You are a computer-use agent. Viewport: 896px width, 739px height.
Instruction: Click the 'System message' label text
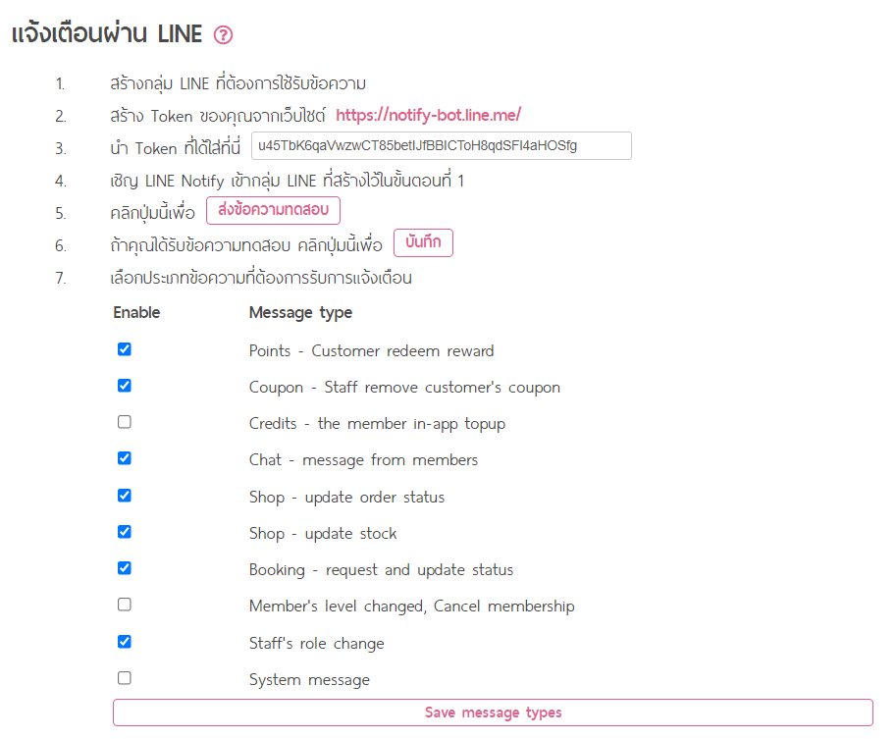309,679
